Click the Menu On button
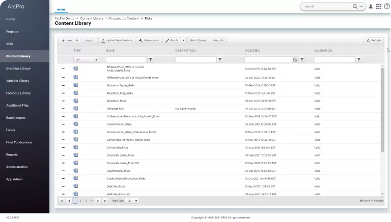Image resolution: width=391 pixels, height=222 pixels. [x=218, y=40]
